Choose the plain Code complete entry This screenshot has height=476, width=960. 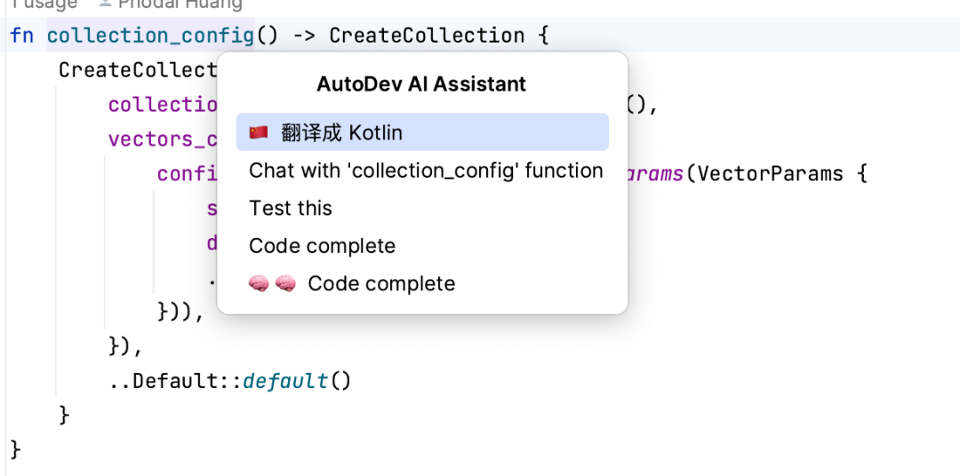point(322,246)
